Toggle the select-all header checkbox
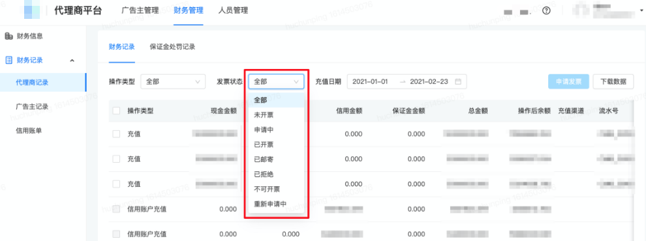 (x=116, y=111)
